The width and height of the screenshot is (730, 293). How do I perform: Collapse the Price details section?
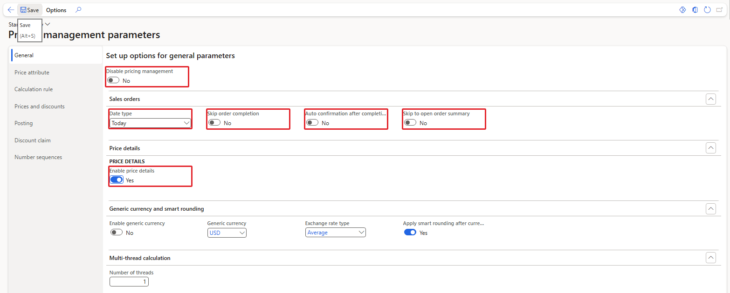point(711,148)
